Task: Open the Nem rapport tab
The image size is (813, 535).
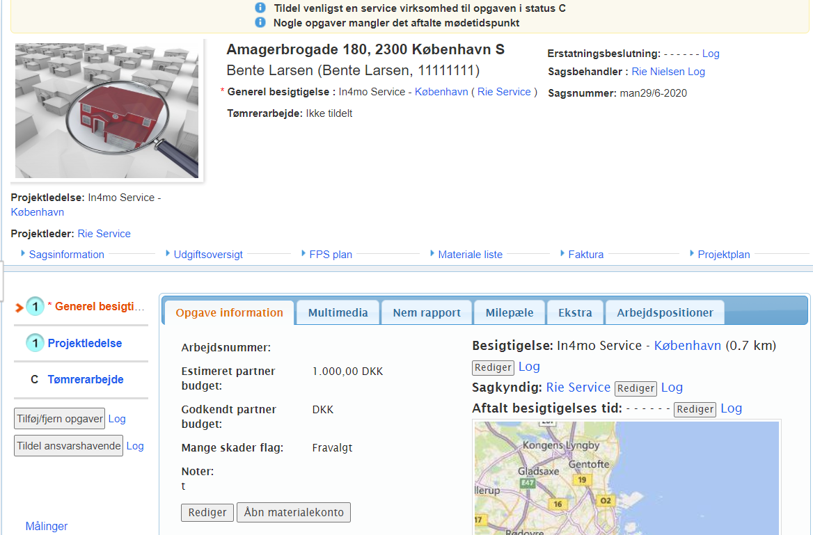Action: pyautogui.click(x=427, y=312)
